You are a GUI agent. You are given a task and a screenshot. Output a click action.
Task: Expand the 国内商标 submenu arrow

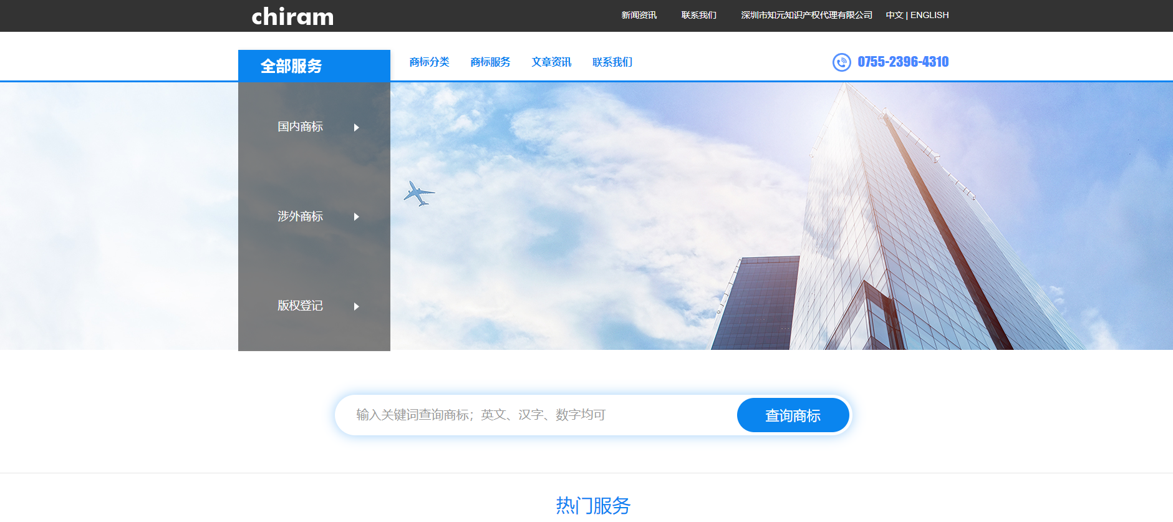pos(357,127)
